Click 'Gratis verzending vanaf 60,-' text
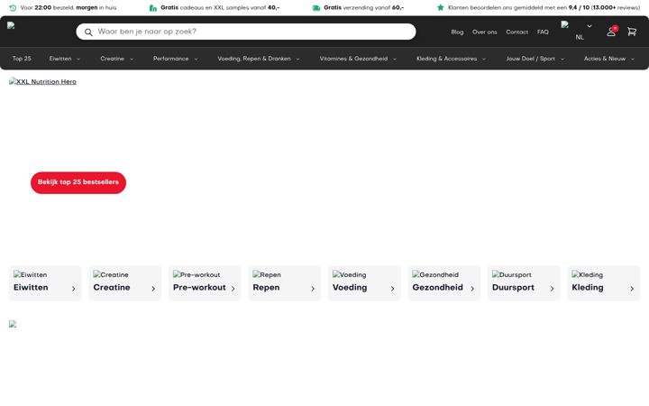This screenshot has width=649, height=406. click(363, 7)
